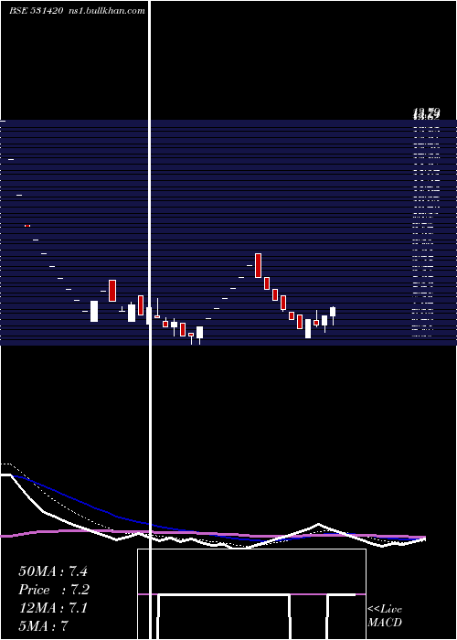The width and height of the screenshot is (457, 640).
Task: Select the Price : 7.2 readout
Action: pos(54,590)
